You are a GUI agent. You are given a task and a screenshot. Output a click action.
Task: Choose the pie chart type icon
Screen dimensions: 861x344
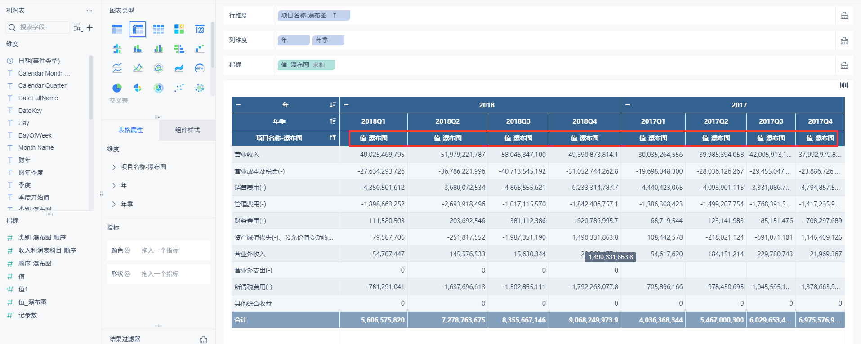pyautogui.click(x=117, y=88)
